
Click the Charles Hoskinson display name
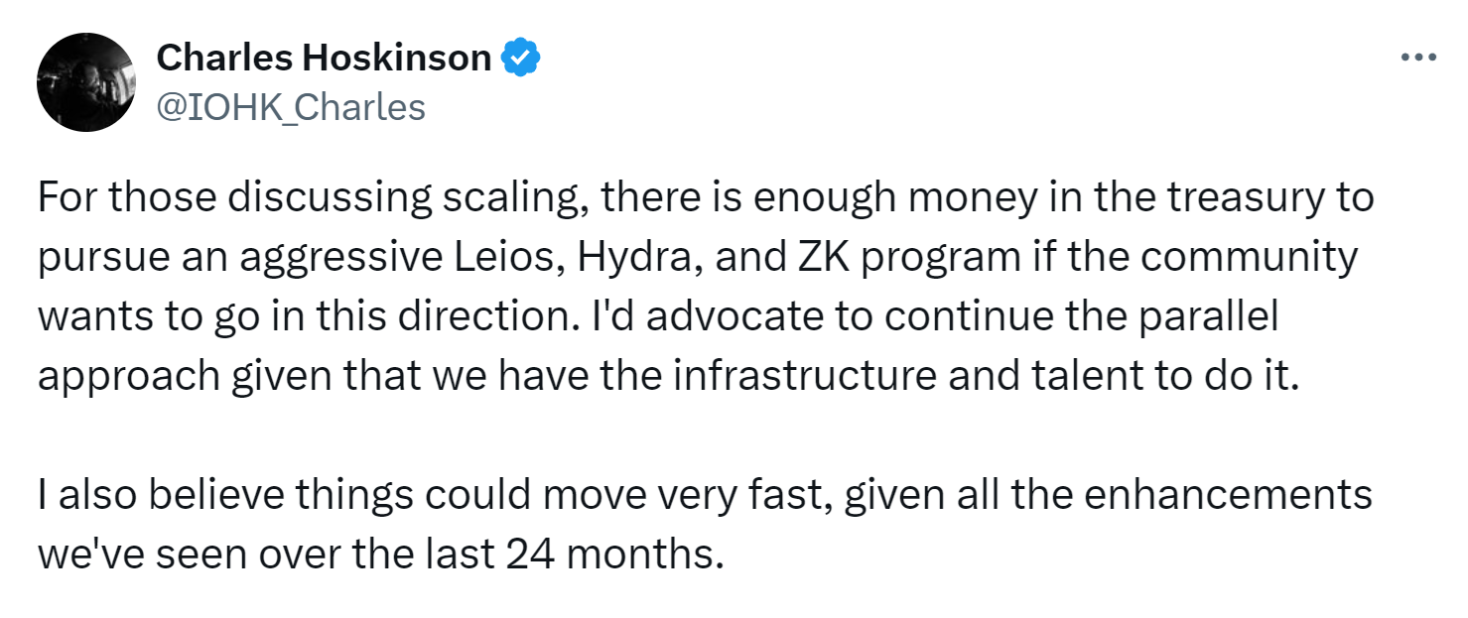tap(324, 59)
